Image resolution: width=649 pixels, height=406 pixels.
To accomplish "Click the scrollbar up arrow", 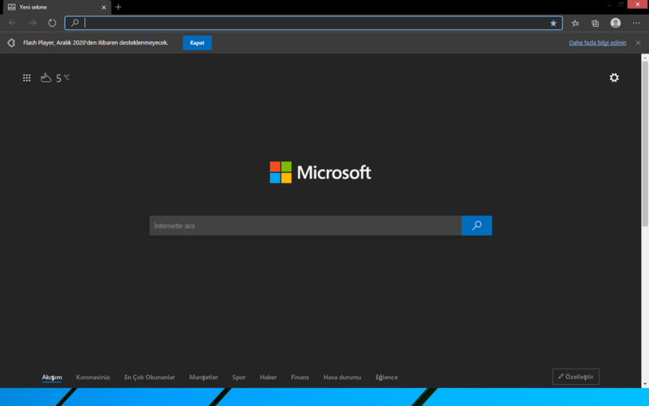I will [x=645, y=58].
